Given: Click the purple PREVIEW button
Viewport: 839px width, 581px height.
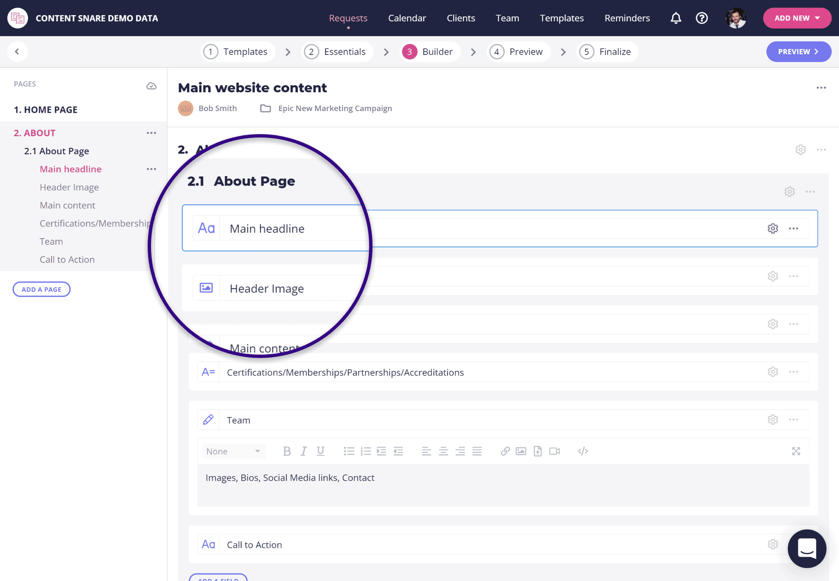Looking at the screenshot, I should tap(799, 52).
